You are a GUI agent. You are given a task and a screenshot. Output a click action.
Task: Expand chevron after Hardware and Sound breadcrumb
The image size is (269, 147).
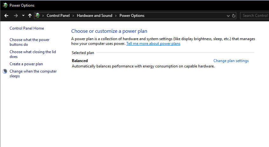pos(116,16)
